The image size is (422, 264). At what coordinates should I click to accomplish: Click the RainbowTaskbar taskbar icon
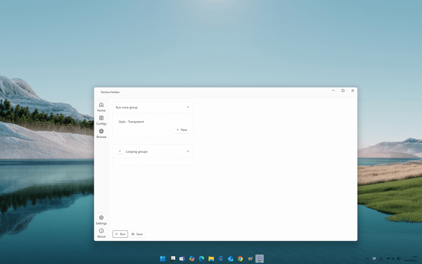[260, 258]
